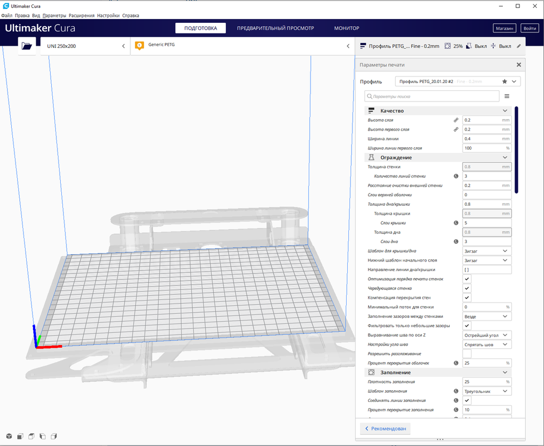Open file folder icon
544x446 pixels.
[27, 46]
